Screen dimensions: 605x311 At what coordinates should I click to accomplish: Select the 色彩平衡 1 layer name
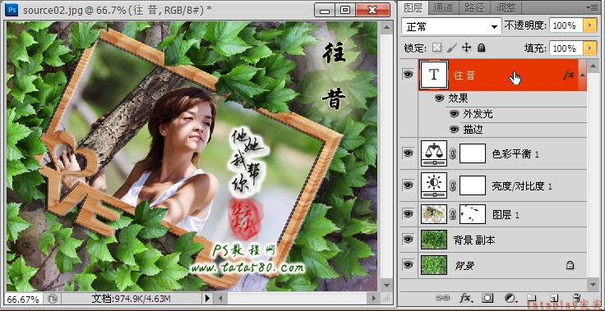[515, 154]
